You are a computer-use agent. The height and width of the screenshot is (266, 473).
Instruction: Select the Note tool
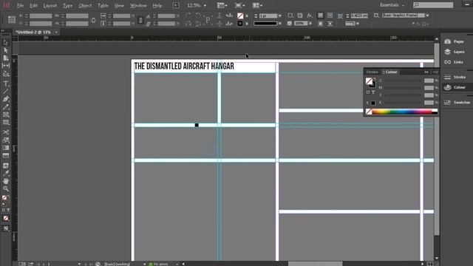(5, 166)
